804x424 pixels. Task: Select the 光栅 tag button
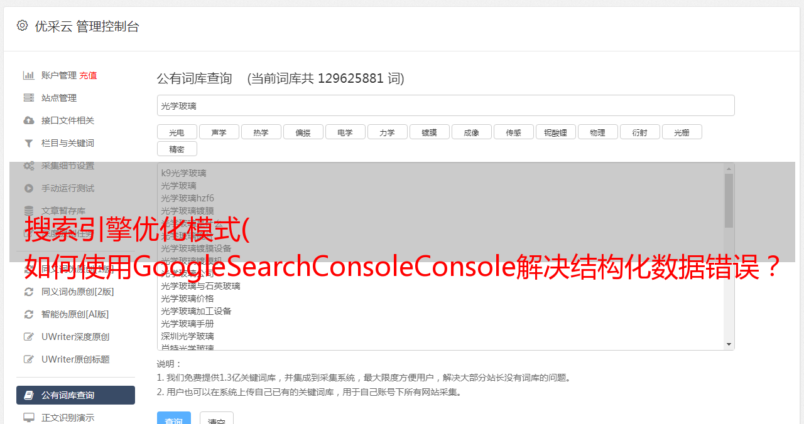tap(682, 132)
